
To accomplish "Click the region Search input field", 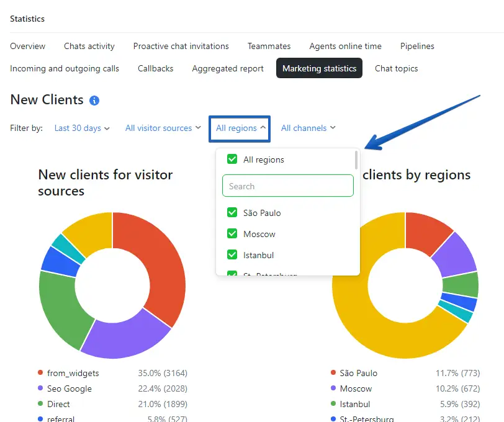I will (288, 186).
